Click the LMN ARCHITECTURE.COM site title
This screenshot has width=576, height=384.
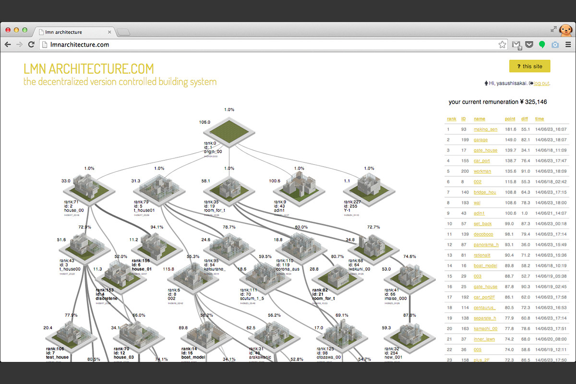pos(89,69)
